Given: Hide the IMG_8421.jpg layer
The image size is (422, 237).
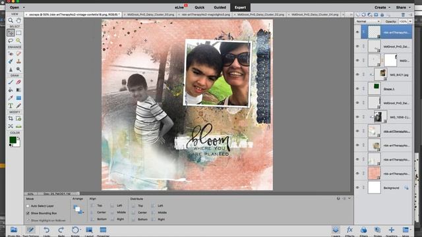Looking at the screenshot, I should tap(357, 74).
